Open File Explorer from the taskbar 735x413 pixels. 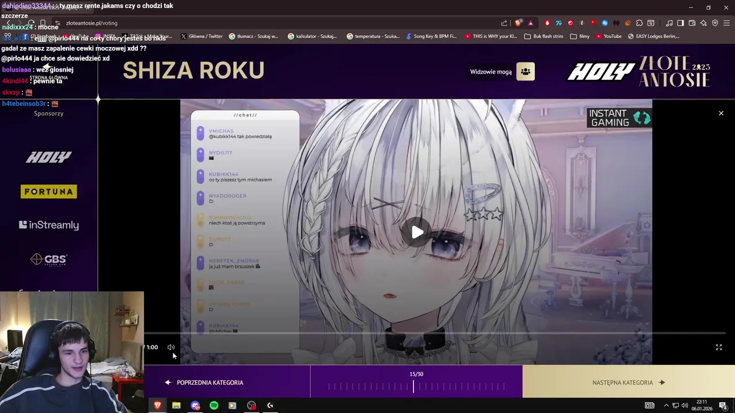(x=176, y=406)
